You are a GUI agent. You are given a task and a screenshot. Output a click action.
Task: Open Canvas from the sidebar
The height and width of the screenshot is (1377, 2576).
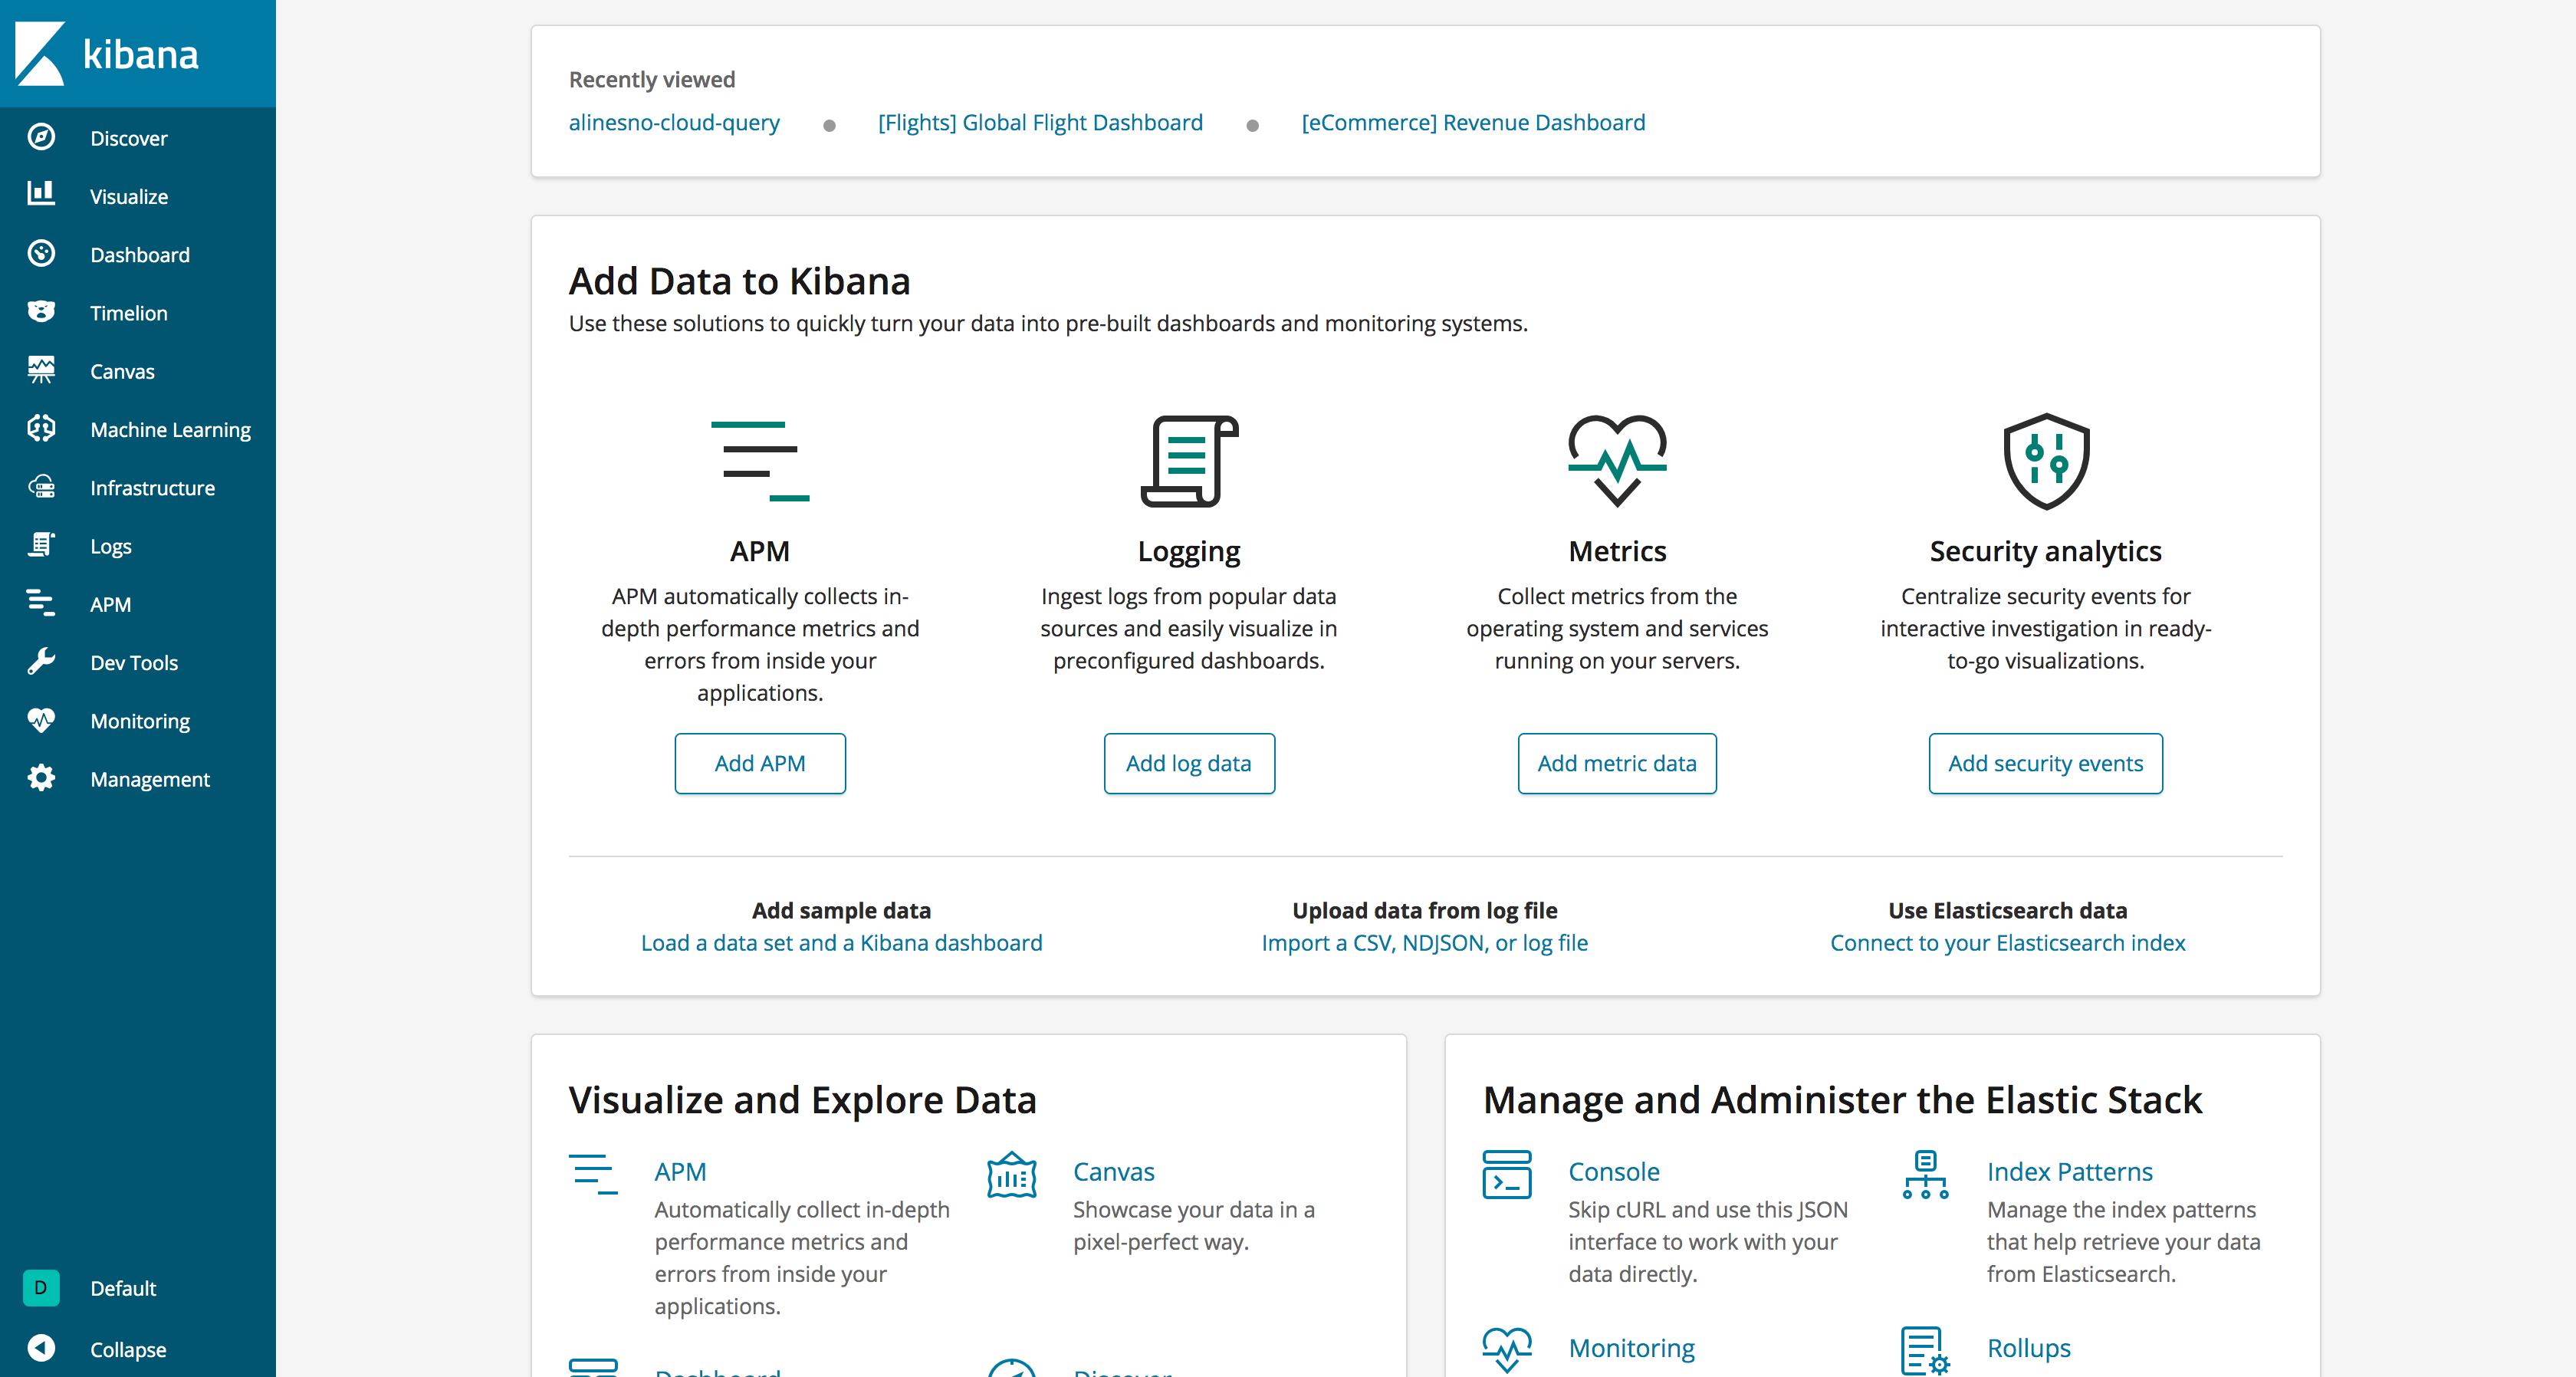coord(121,370)
